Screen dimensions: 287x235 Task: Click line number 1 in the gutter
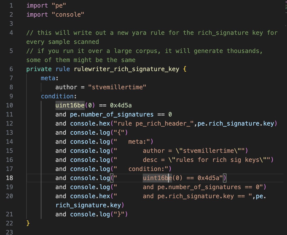(x=11, y=6)
